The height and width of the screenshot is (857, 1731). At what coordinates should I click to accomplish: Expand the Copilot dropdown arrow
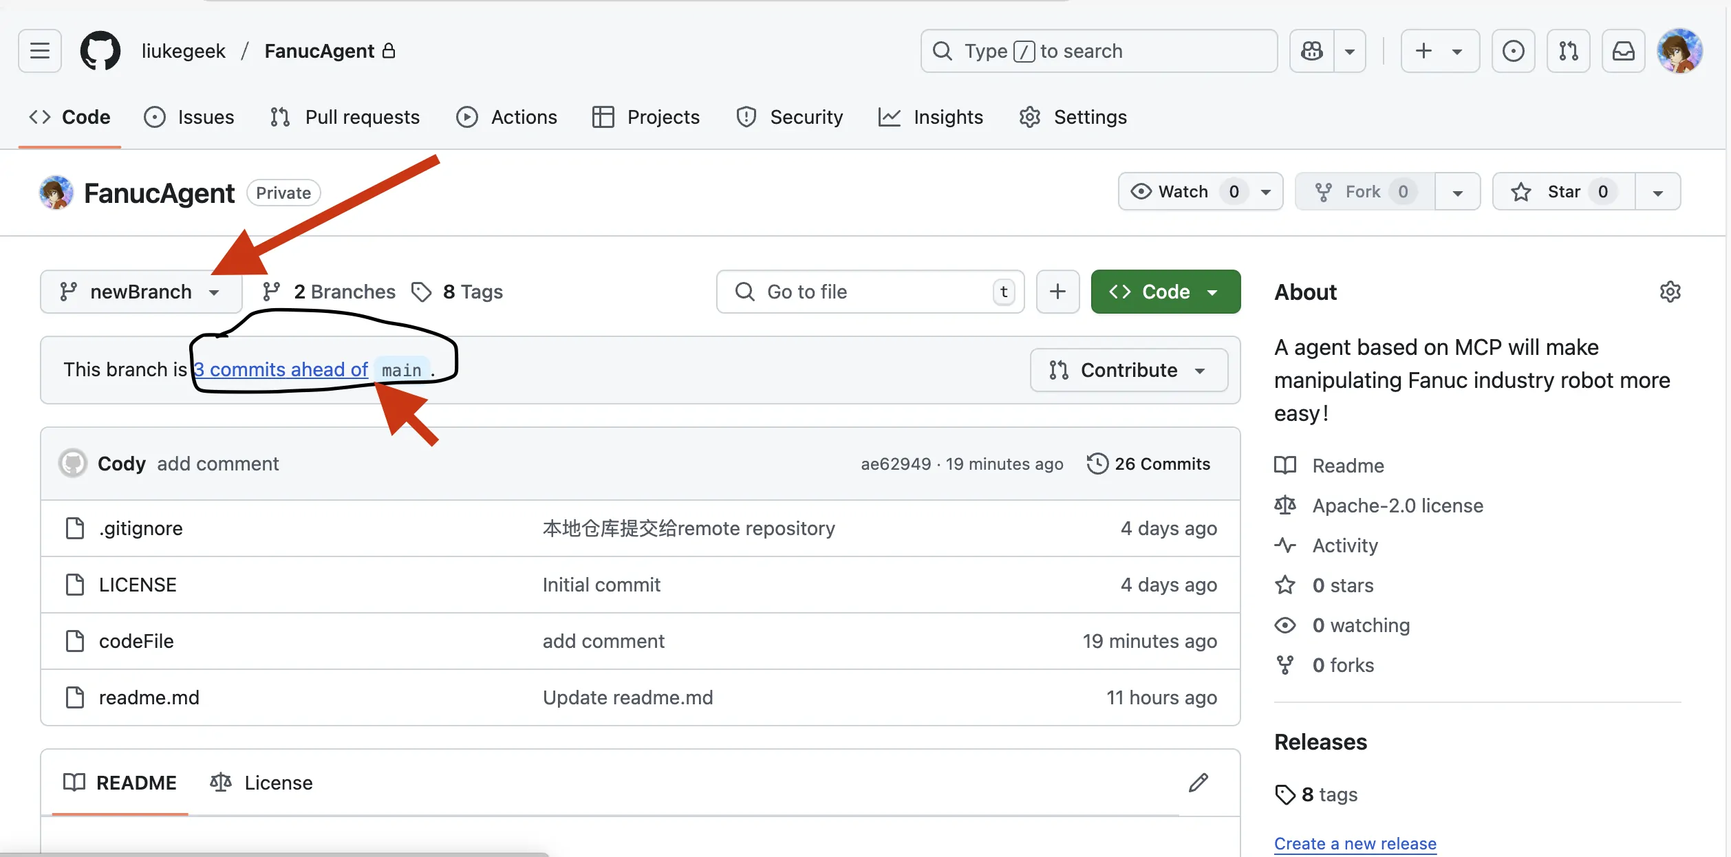pyautogui.click(x=1350, y=51)
